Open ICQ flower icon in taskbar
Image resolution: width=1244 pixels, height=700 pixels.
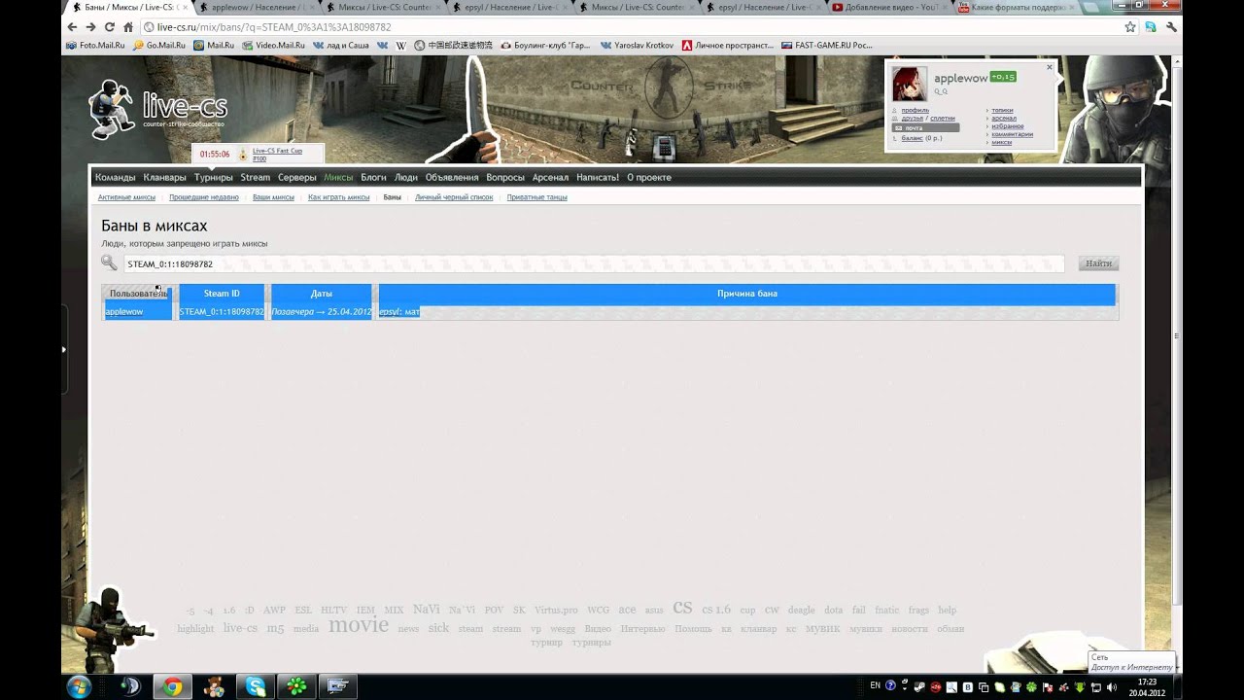coord(296,686)
